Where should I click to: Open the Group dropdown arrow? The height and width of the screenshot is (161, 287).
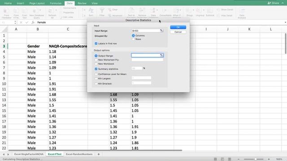[x=193, y=10]
